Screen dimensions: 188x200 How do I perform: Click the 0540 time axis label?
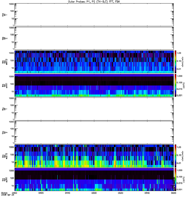pos(147,193)
